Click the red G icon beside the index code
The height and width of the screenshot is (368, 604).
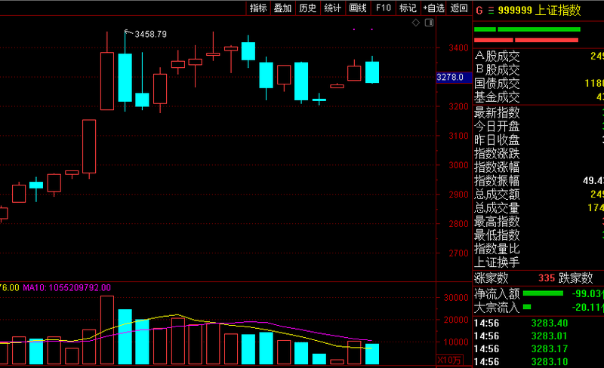coord(478,10)
